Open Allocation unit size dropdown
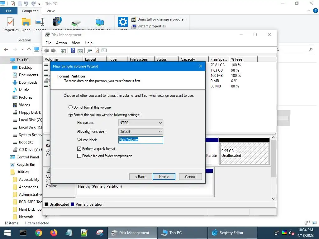 (140, 132)
